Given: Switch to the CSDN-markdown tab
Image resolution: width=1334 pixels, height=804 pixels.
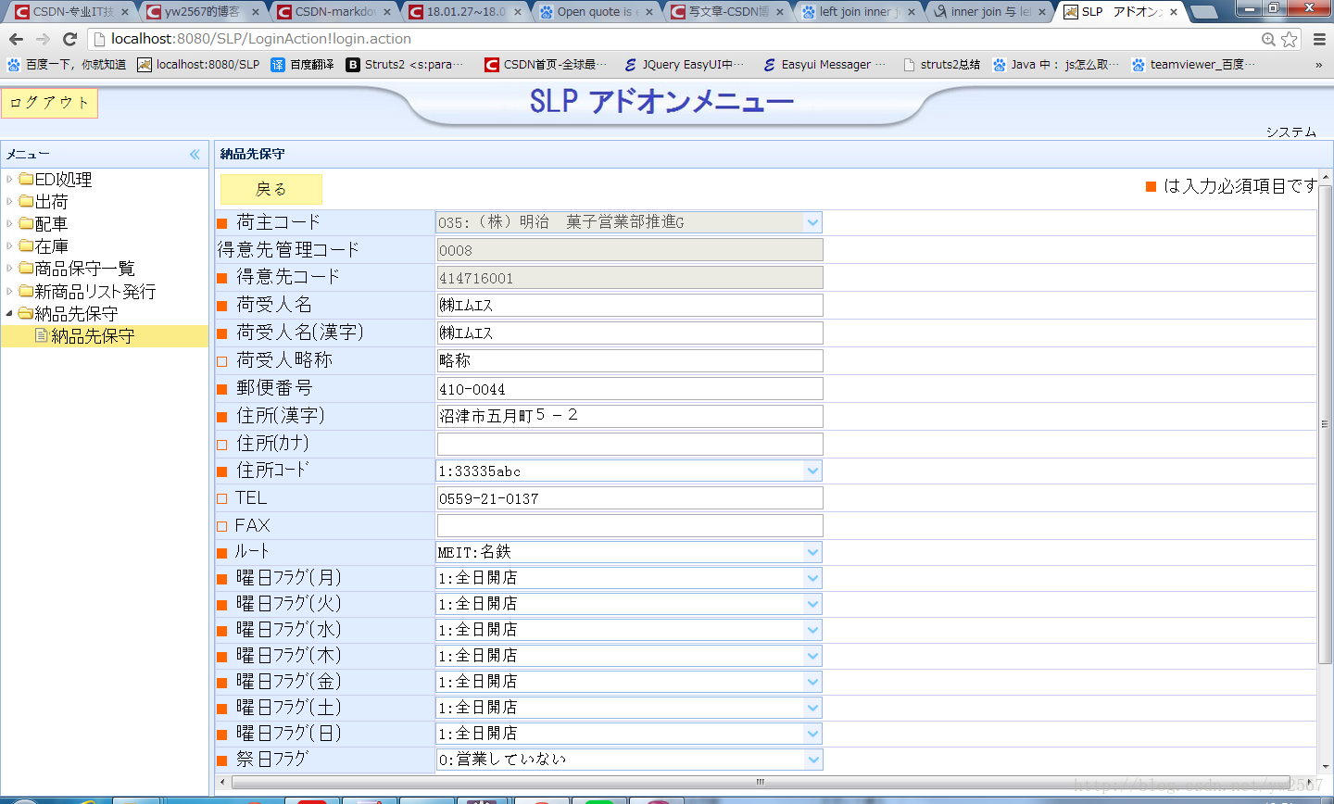Looking at the screenshot, I should pyautogui.click(x=333, y=12).
